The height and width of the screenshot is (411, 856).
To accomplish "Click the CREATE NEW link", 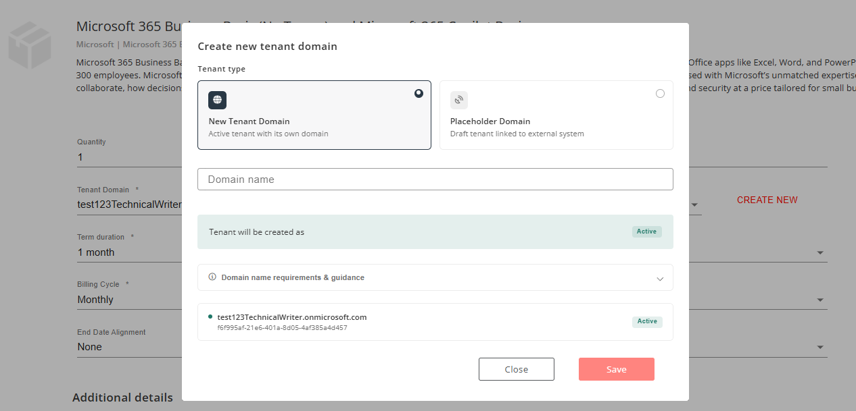I will coord(767,200).
